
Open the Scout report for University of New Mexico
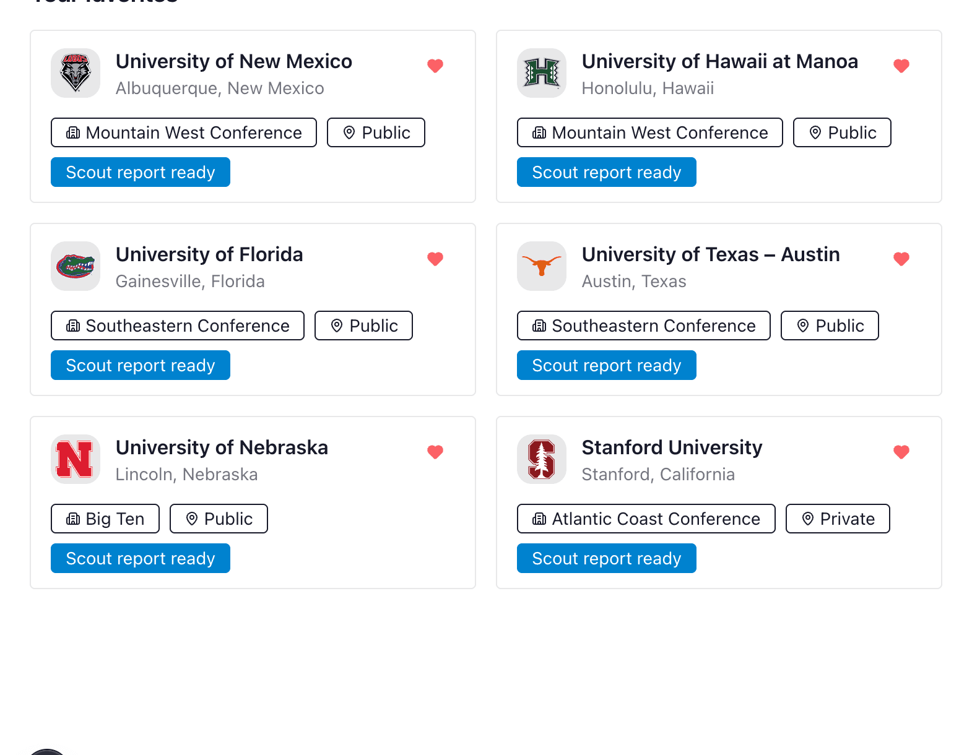click(140, 172)
